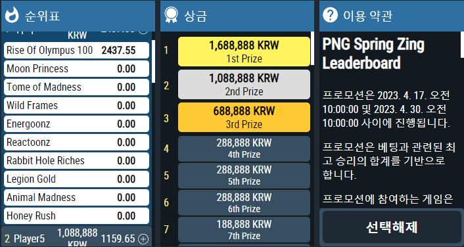Open the 이용 약관 terms tab
Screen dimensions: 464x247
pos(392,16)
